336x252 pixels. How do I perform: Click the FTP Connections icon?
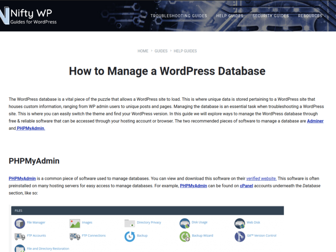(75, 236)
